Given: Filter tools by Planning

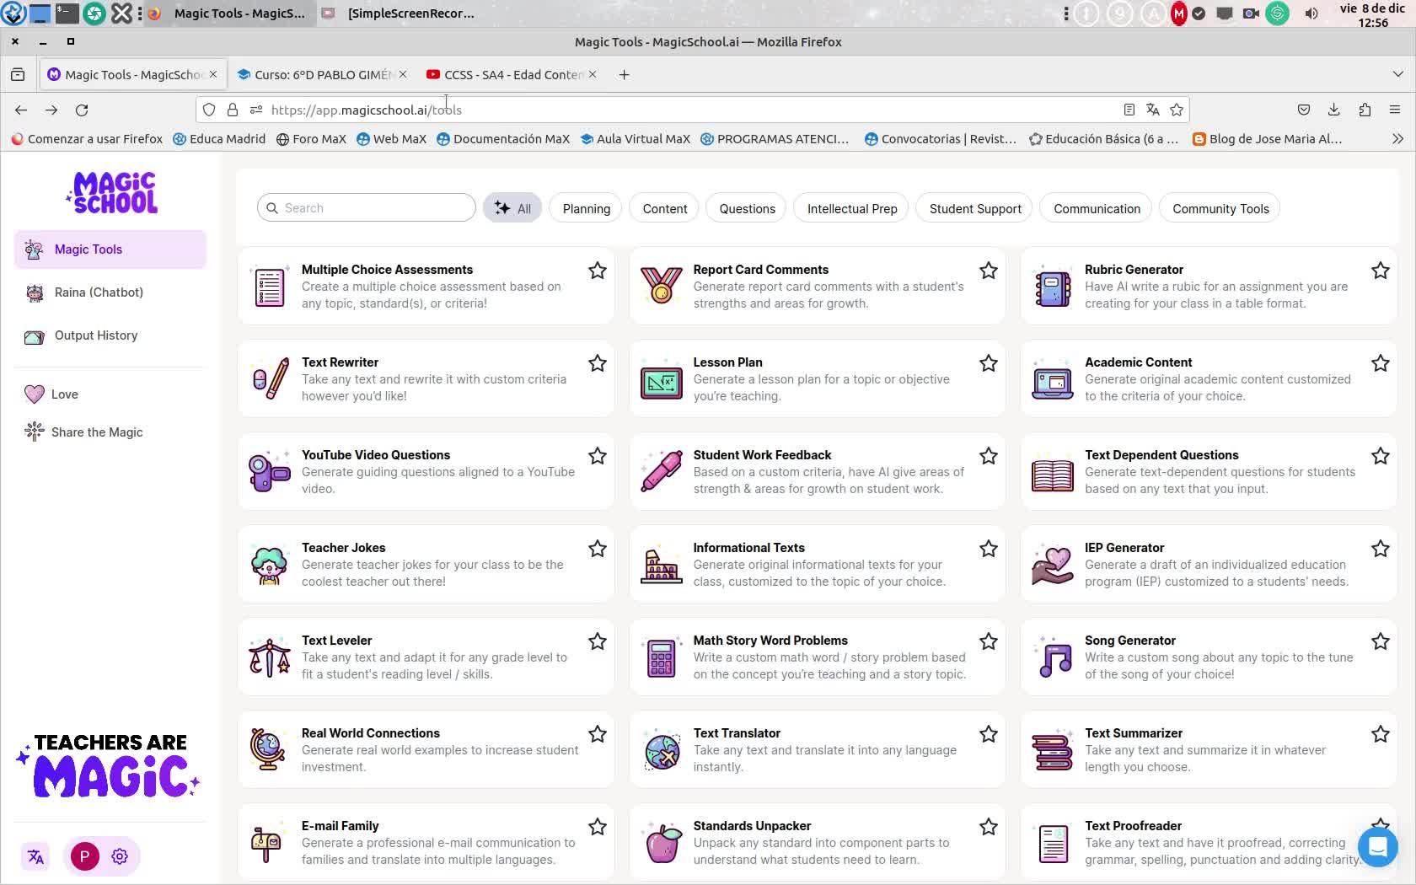Looking at the screenshot, I should click(x=586, y=208).
